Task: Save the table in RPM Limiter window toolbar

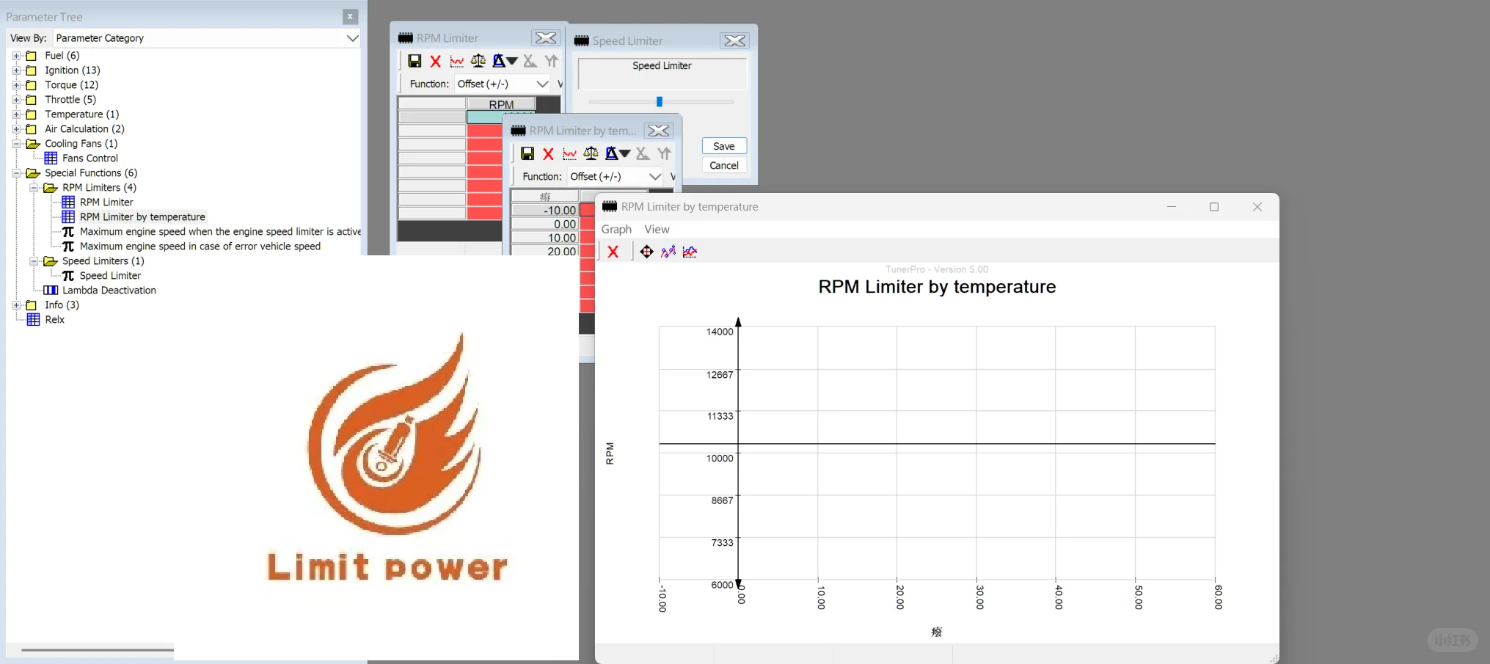Action: [x=415, y=61]
